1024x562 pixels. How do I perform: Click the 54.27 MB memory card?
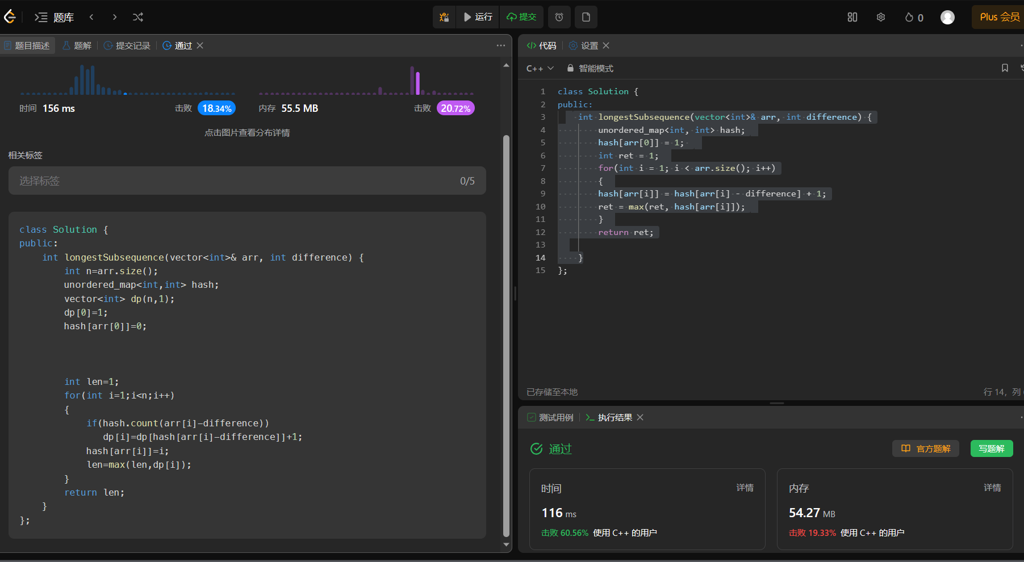895,509
